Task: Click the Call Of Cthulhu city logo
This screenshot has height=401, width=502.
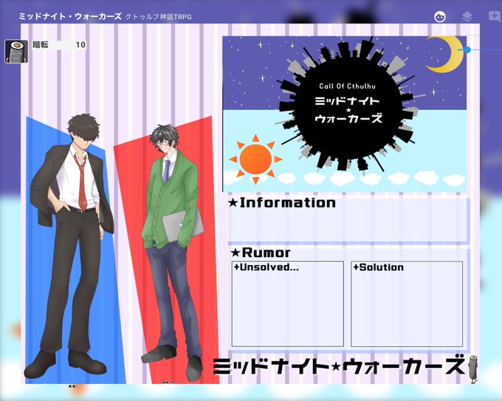Action: click(x=348, y=106)
